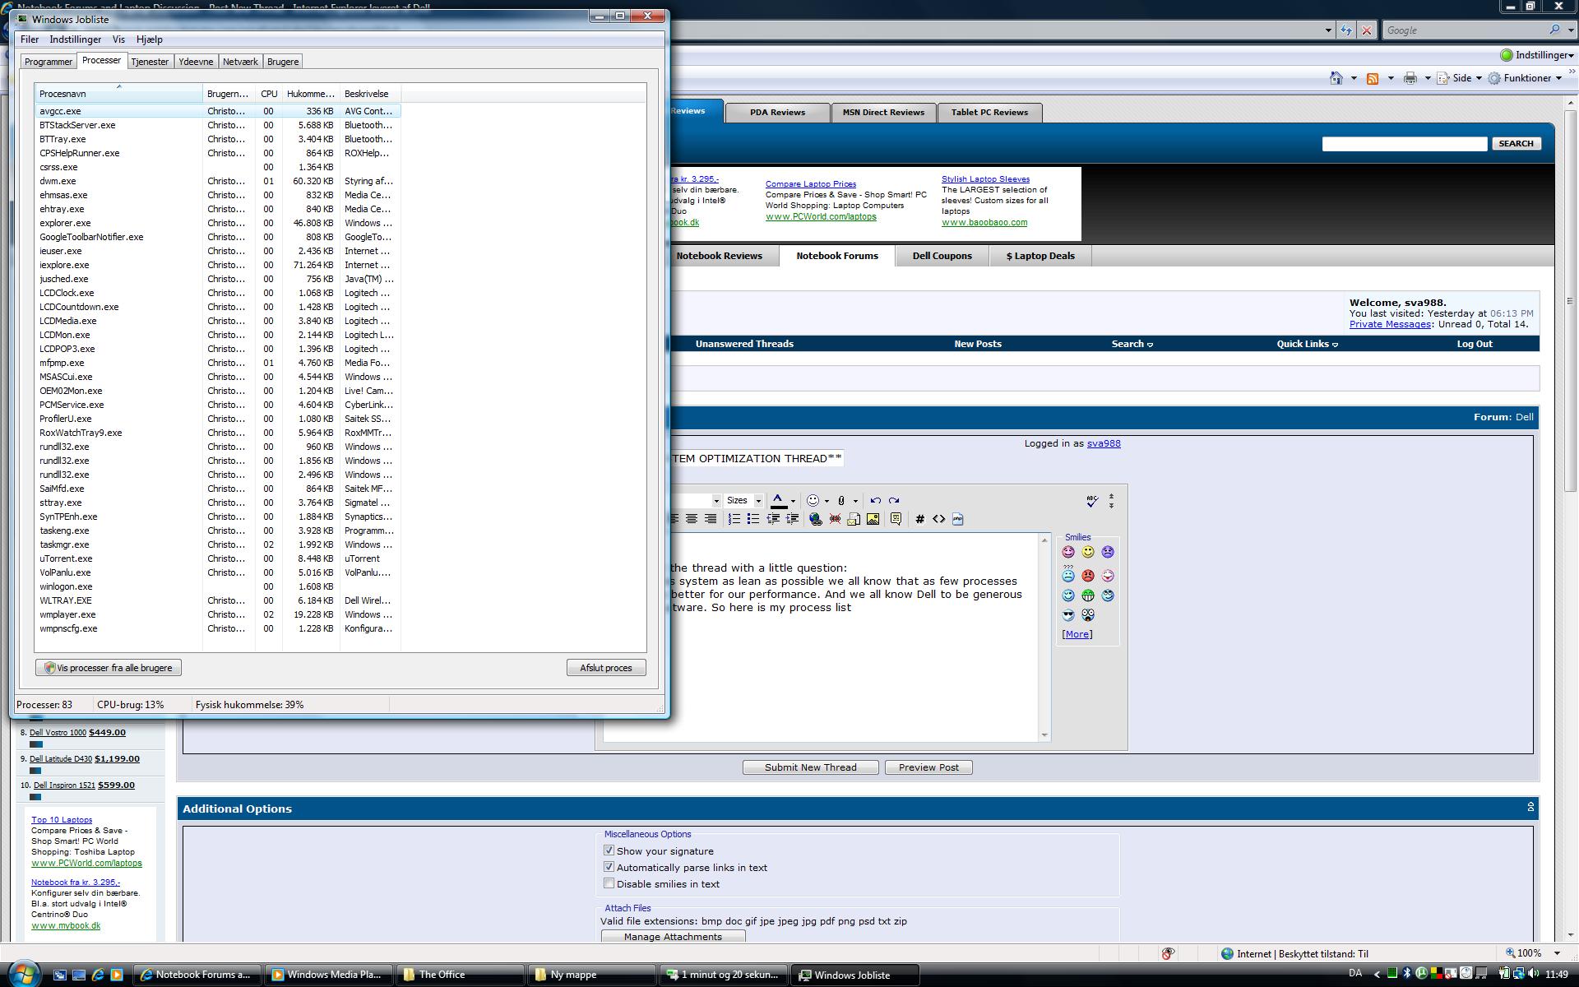Viewport: 1579px width, 987px height.
Task: Click the Redo icon in the post editor
Action: [894, 500]
